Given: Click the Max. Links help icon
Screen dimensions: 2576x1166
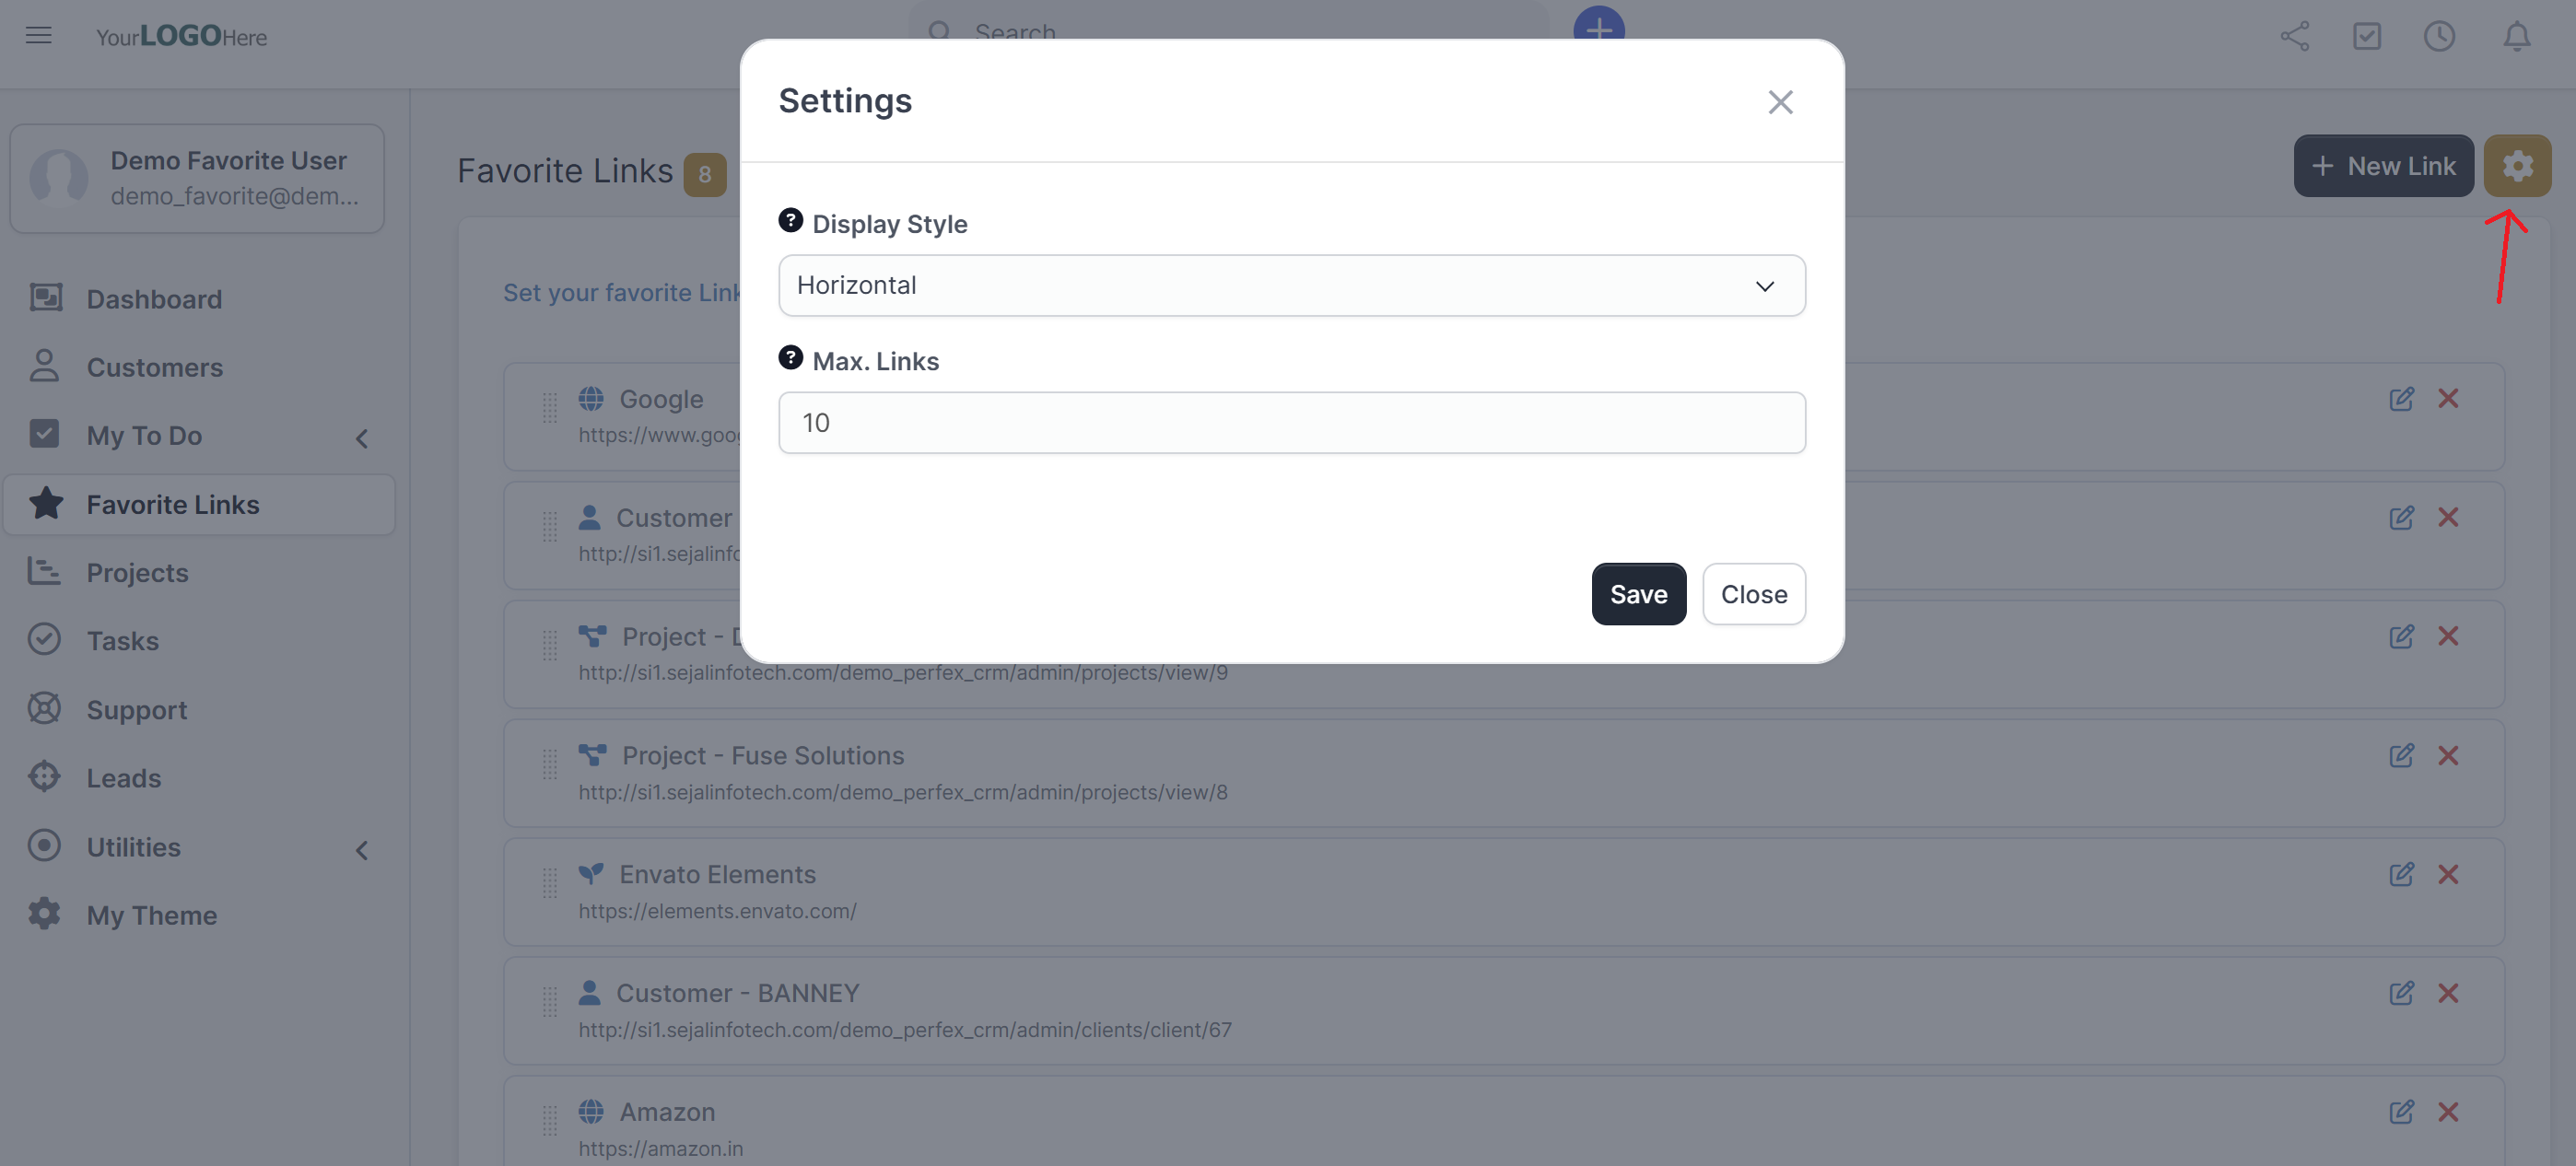Looking at the screenshot, I should (x=790, y=358).
